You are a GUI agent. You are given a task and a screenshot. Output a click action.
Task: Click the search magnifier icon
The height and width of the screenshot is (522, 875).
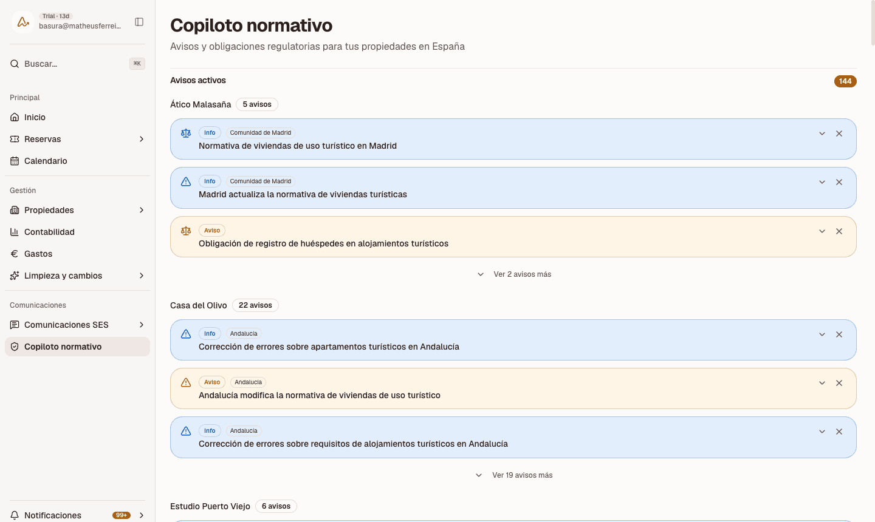15,64
